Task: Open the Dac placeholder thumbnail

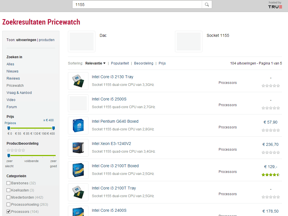Action: pyautogui.click(x=82, y=41)
